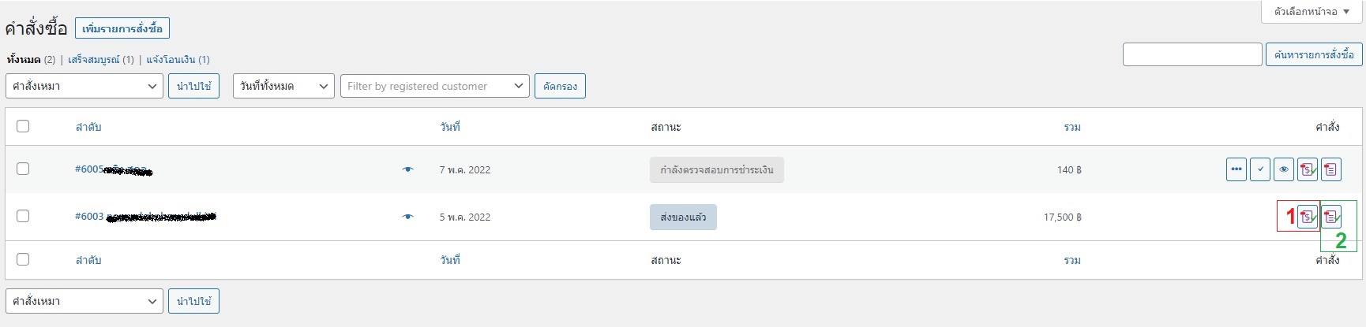Click the eye action button for order #6005
The width and height of the screenshot is (1366, 327).
click(x=1284, y=169)
